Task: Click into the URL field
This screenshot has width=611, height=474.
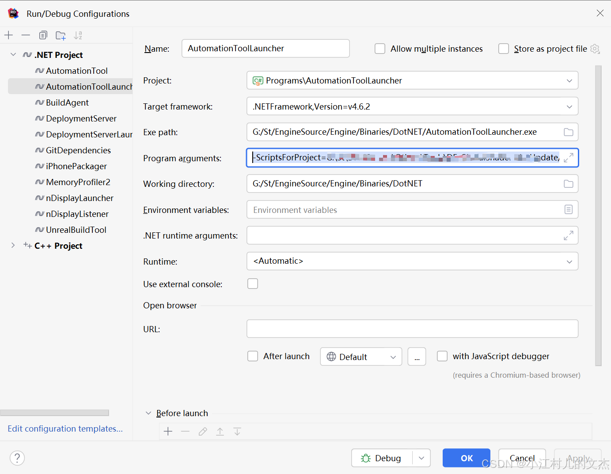Action: (x=412, y=329)
